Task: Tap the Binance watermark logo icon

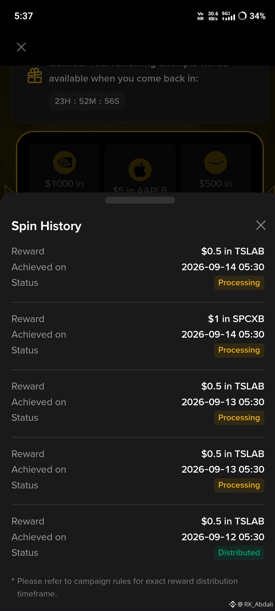Action: [x=232, y=604]
